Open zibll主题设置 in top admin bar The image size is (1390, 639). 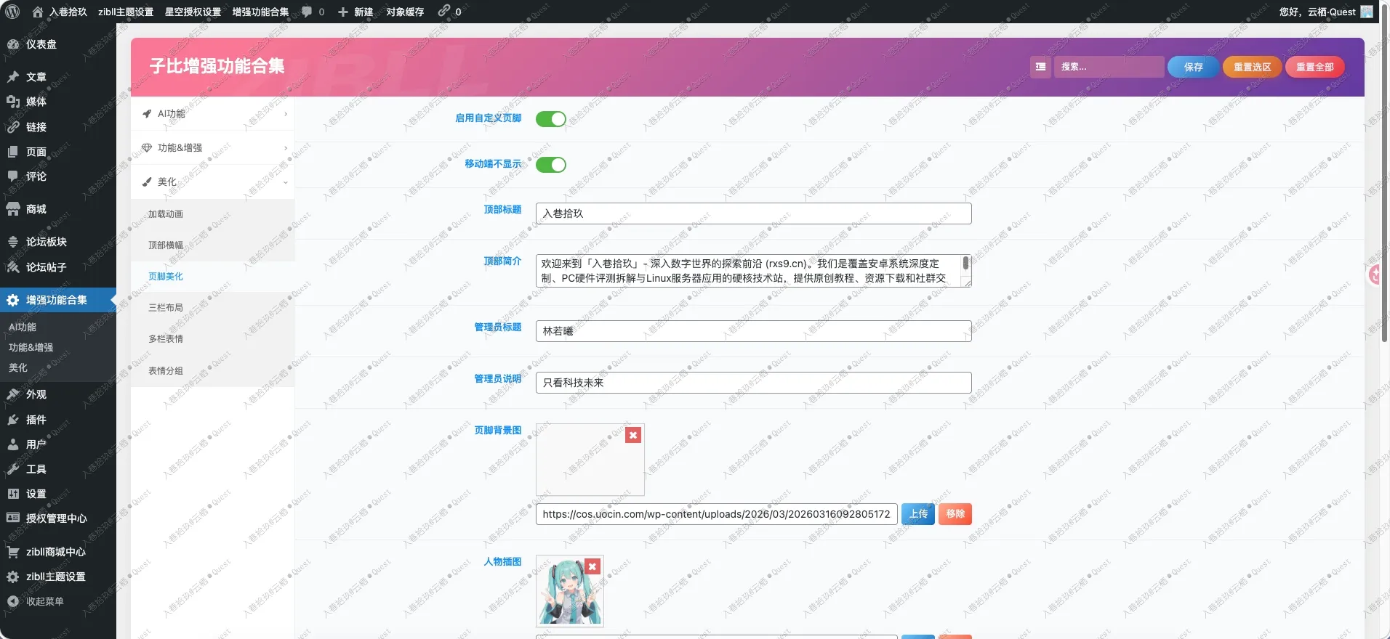click(x=126, y=12)
